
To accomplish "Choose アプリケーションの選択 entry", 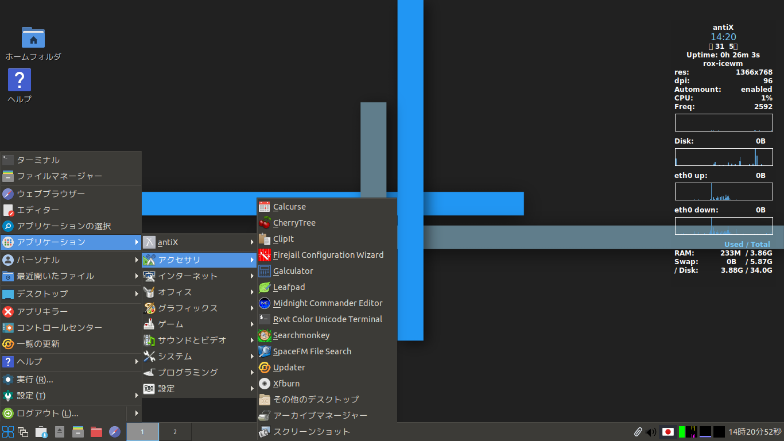I will click(71, 226).
